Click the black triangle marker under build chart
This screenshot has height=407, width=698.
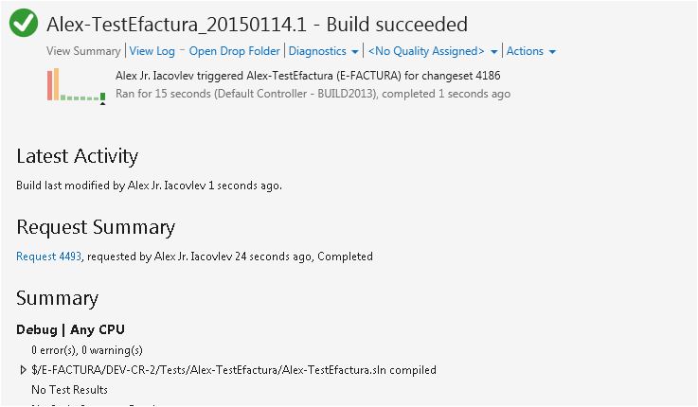point(103,103)
